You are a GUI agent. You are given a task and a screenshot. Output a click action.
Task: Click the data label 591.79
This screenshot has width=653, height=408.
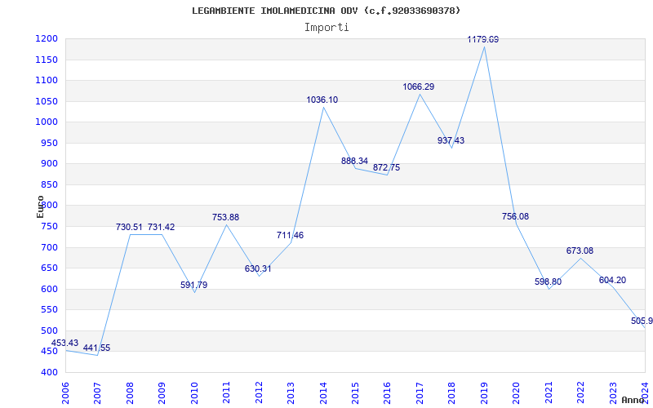tap(193, 285)
